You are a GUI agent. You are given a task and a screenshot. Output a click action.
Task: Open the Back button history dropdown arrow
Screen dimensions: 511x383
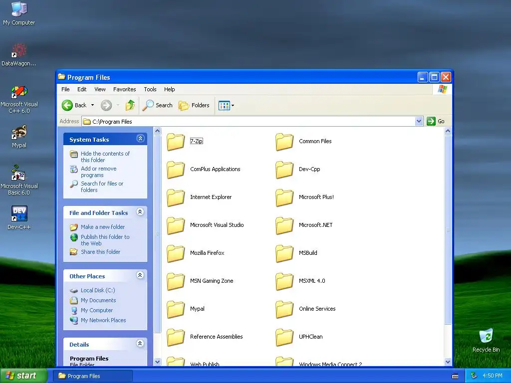point(92,105)
